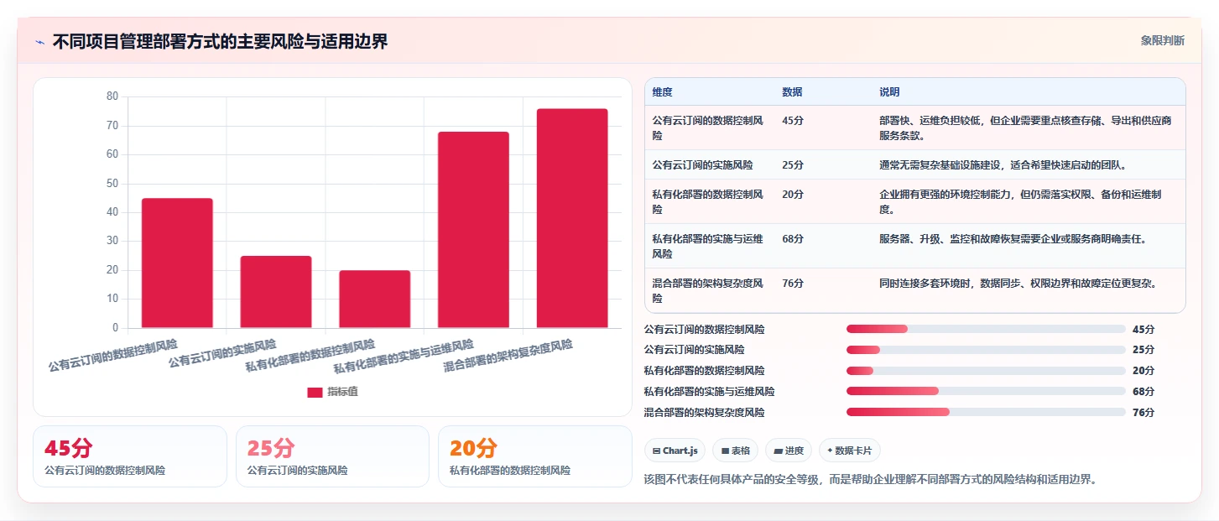1219x521 pixels.
Task: Click the 25分 table cell
Action: 793,165
